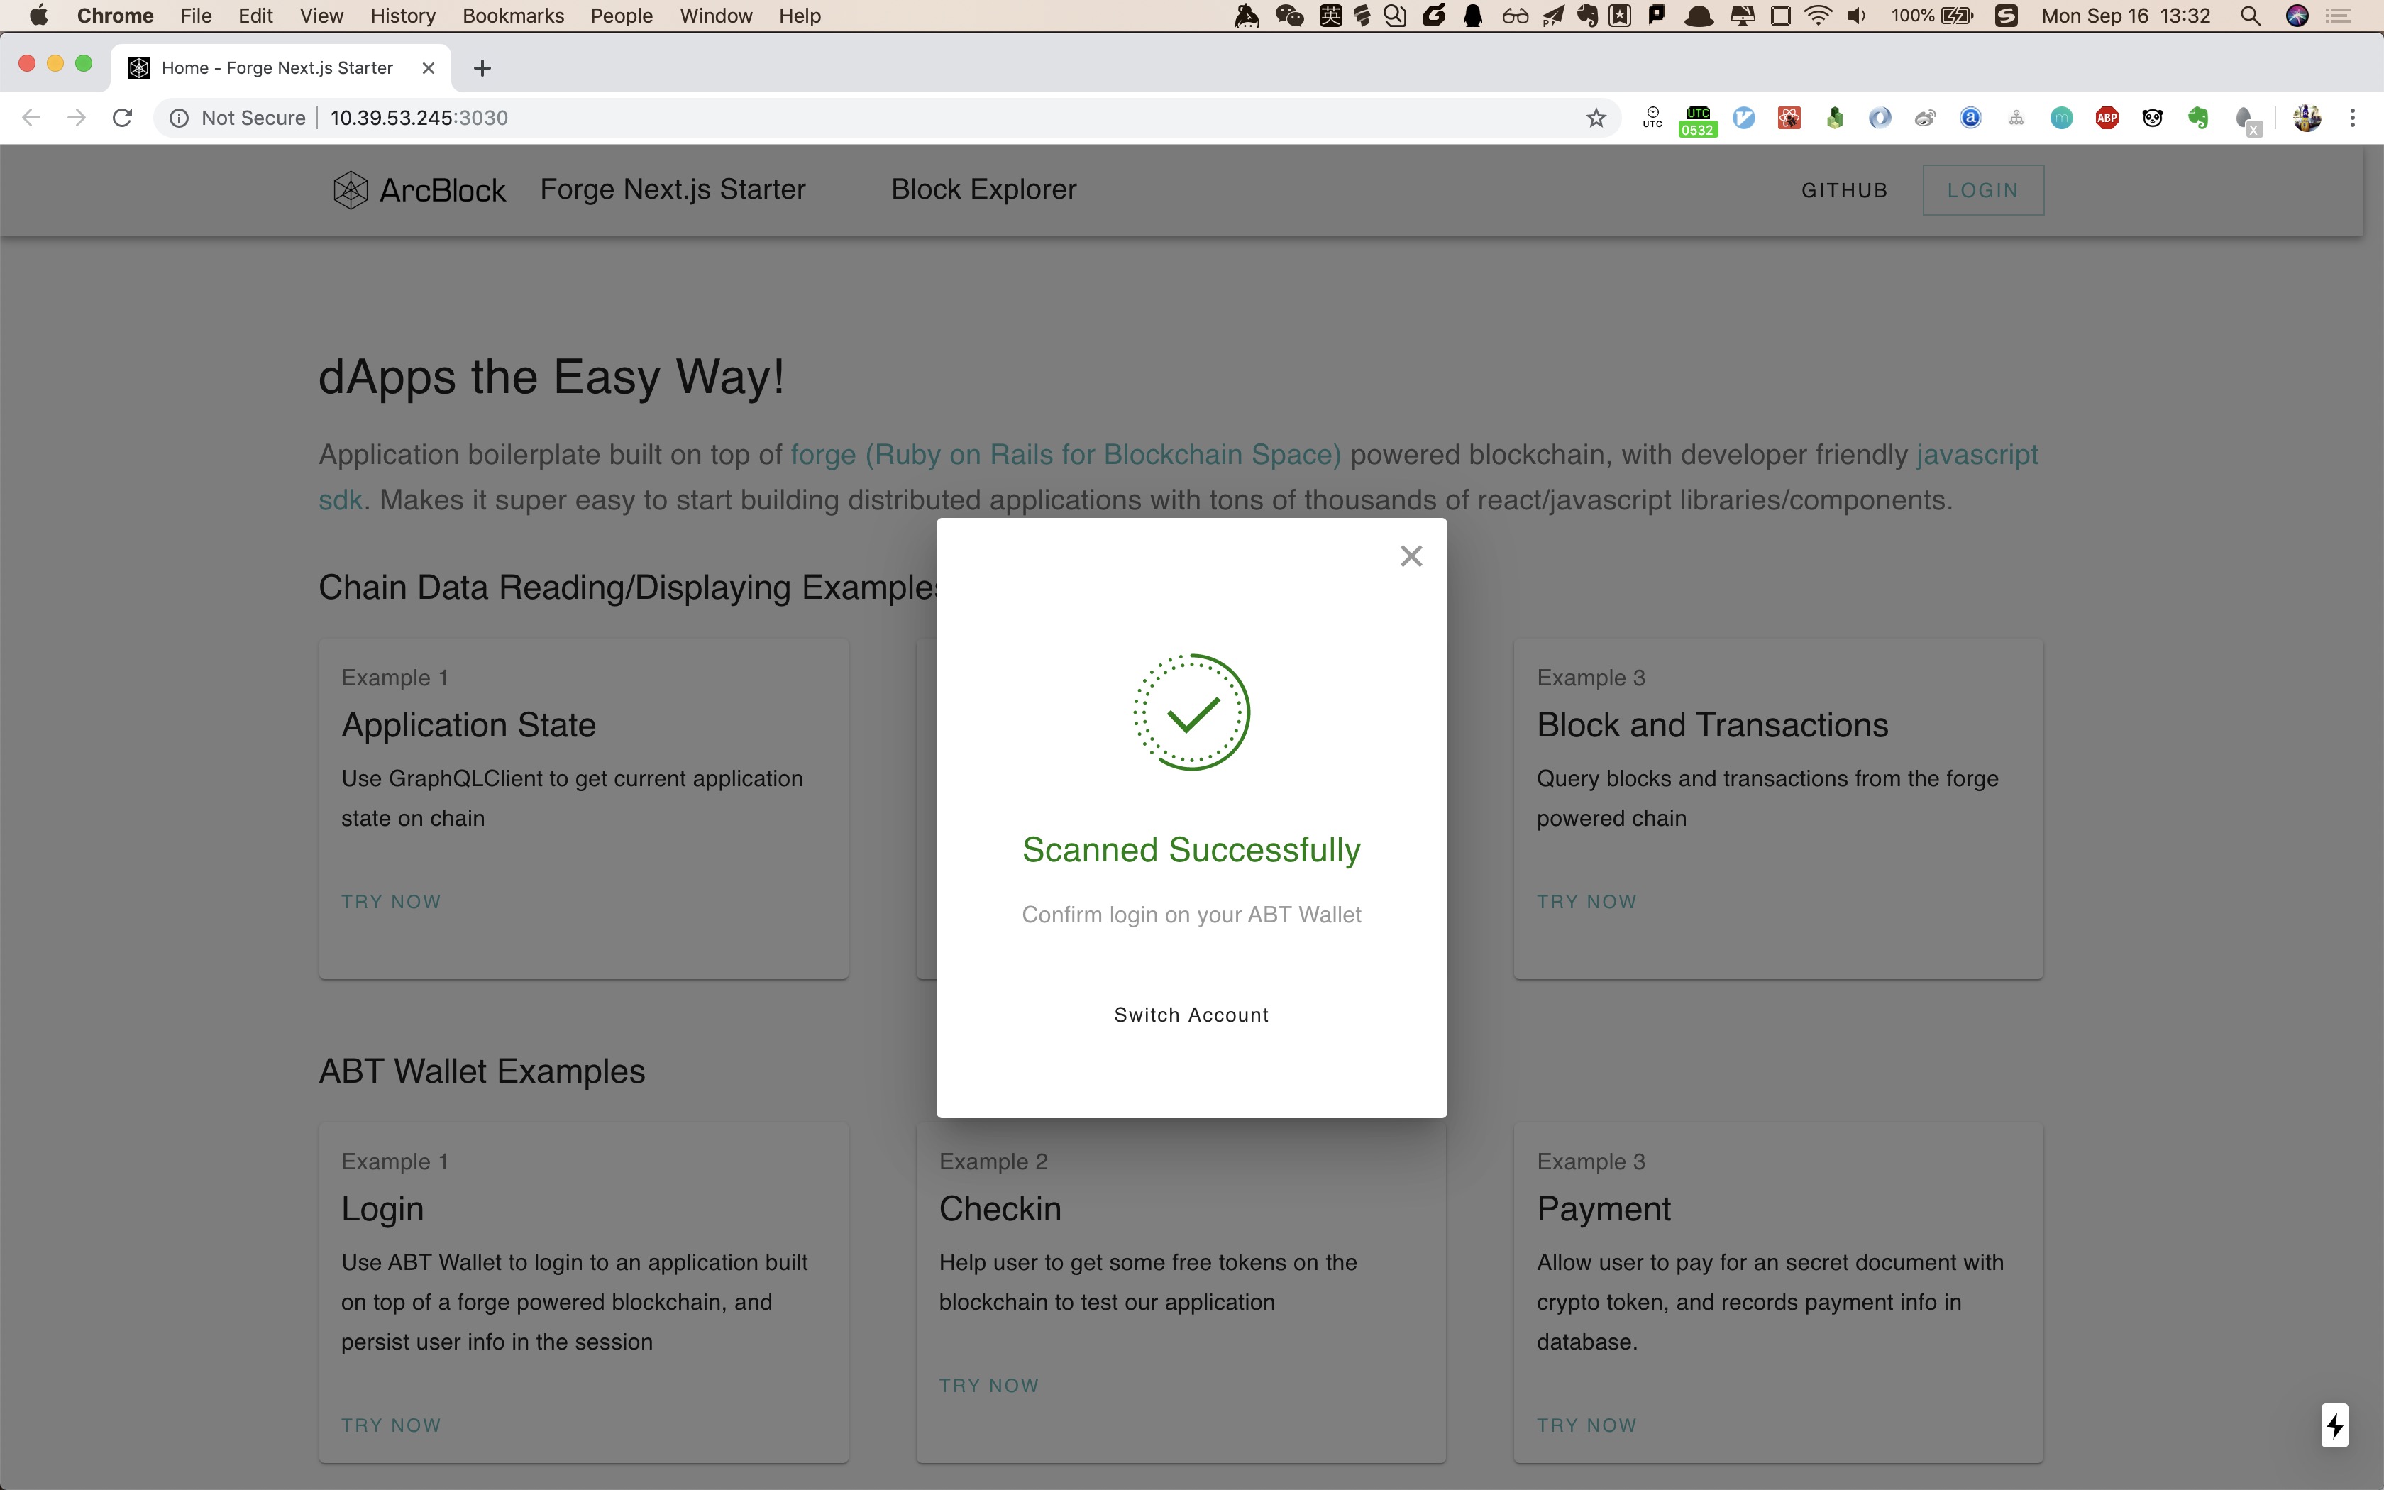Click TRY NOW under Block and Transactions
This screenshot has height=1490, width=2384.
[x=1586, y=902]
